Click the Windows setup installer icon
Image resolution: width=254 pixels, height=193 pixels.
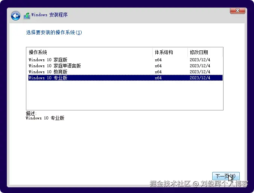27,16
